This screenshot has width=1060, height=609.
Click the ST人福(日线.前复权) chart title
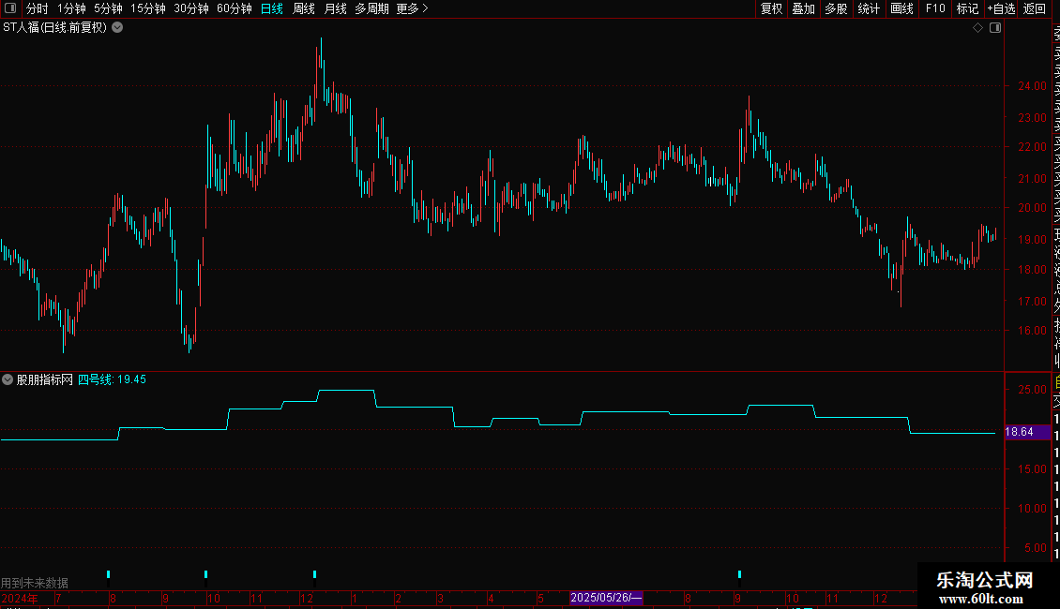click(54, 28)
